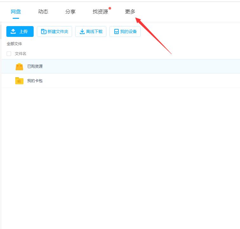Open the 我的卡包 folder name

coord(35,81)
